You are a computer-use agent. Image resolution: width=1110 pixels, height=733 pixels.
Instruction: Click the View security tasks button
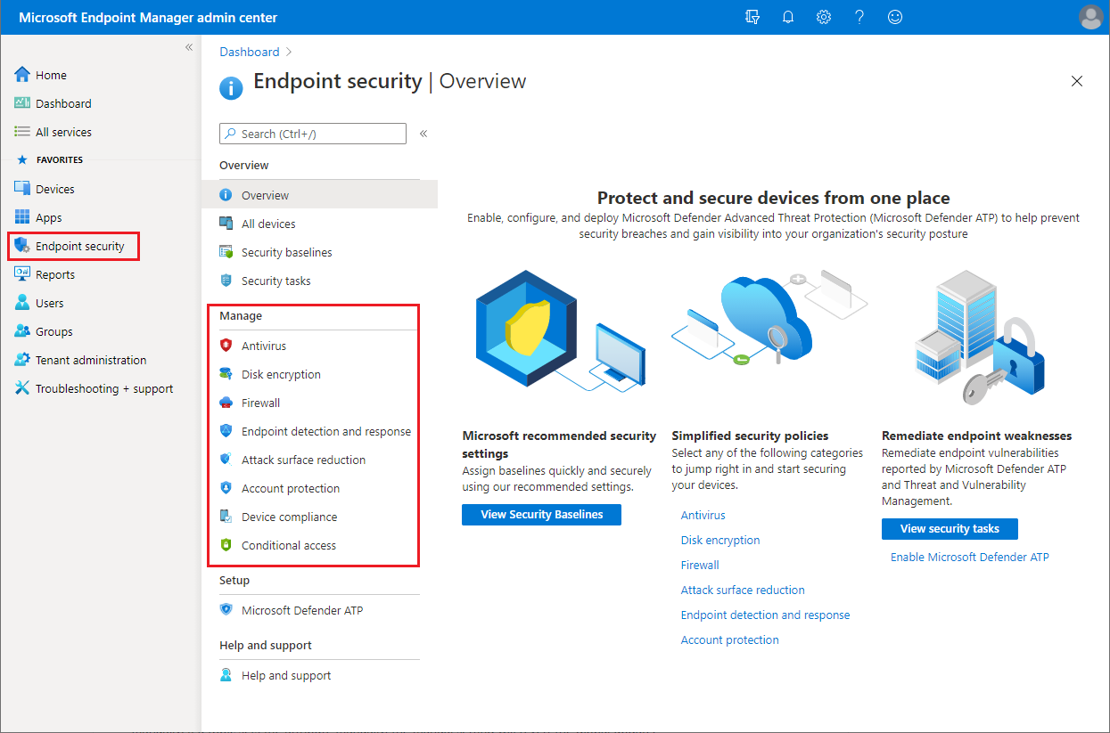(x=950, y=529)
